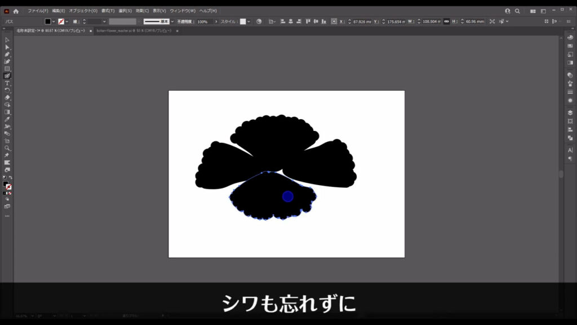This screenshot has height=325, width=577.
Task: Open the stroke color dropdown arrow
Action: [x=67, y=21]
